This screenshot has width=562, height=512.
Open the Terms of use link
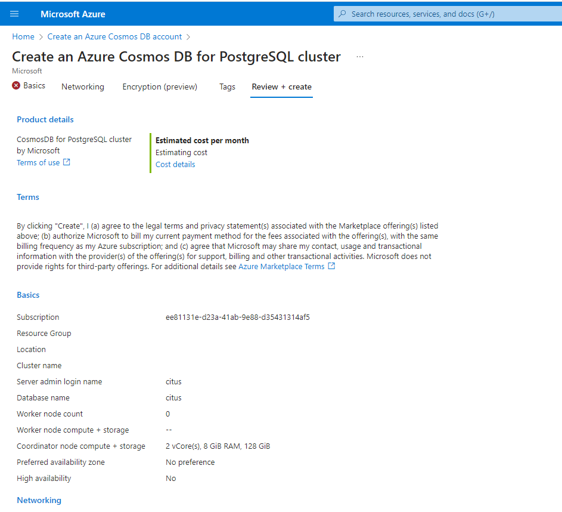(x=38, y=162)
